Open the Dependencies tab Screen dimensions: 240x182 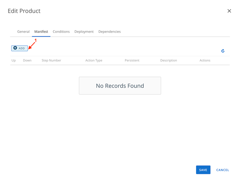(x=109, y=31)
